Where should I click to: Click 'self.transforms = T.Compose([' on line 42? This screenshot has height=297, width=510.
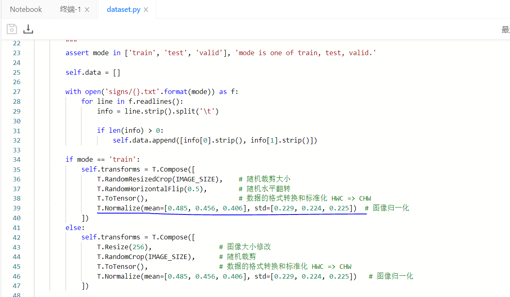pyautogui.click(x=138, y=237)
